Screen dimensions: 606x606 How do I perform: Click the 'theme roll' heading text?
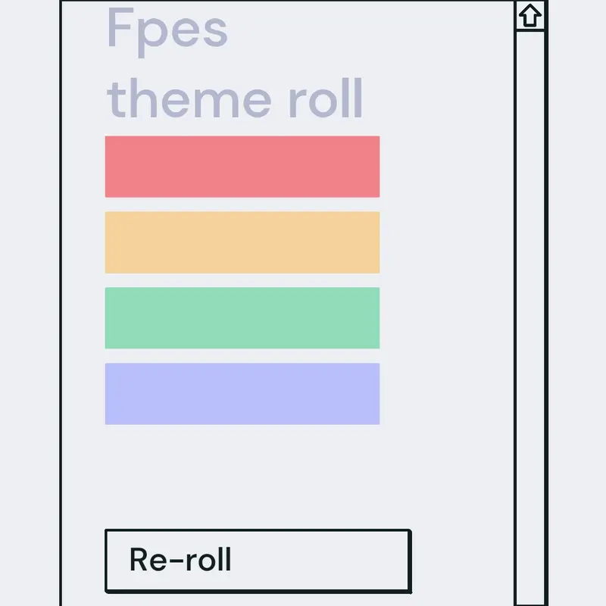(x=235, y=98)
